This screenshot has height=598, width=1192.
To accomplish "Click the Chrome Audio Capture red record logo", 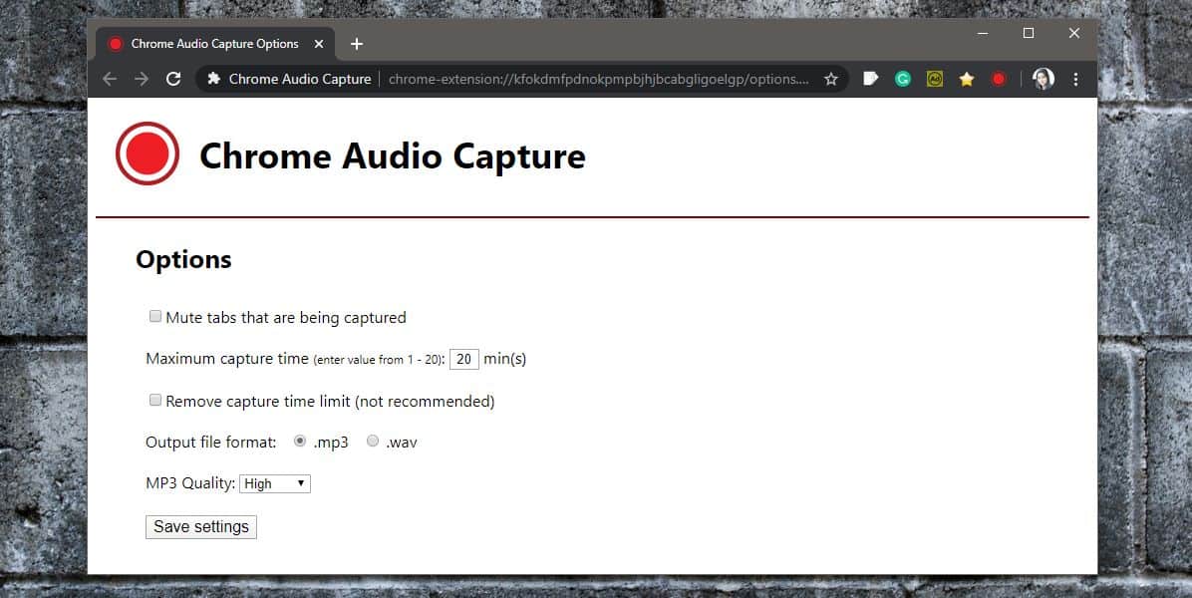I will point(148,153).
